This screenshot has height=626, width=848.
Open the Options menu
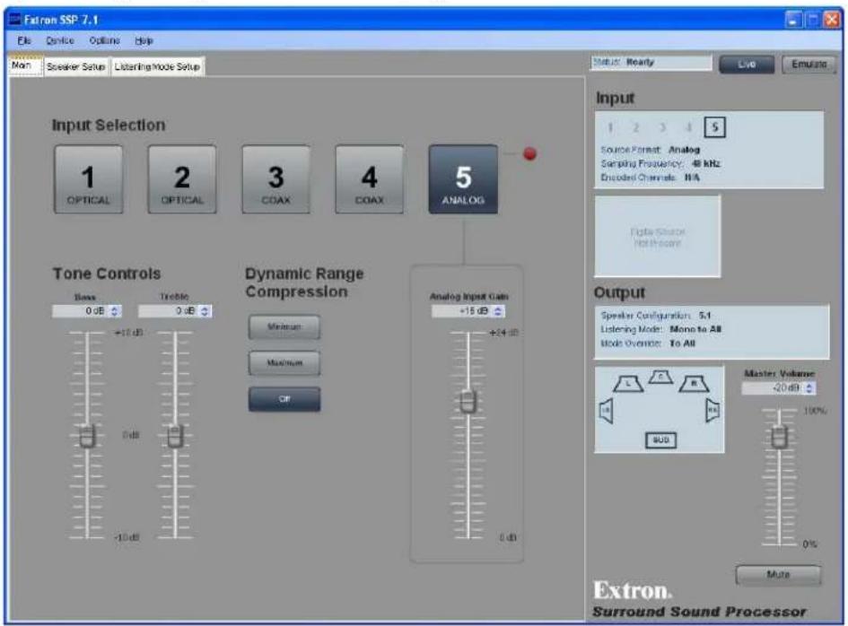(x=104, y=40)
